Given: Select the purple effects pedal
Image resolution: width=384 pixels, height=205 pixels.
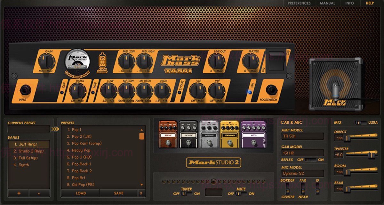Looking at the screenshot, I should click(x=253, y=135).
